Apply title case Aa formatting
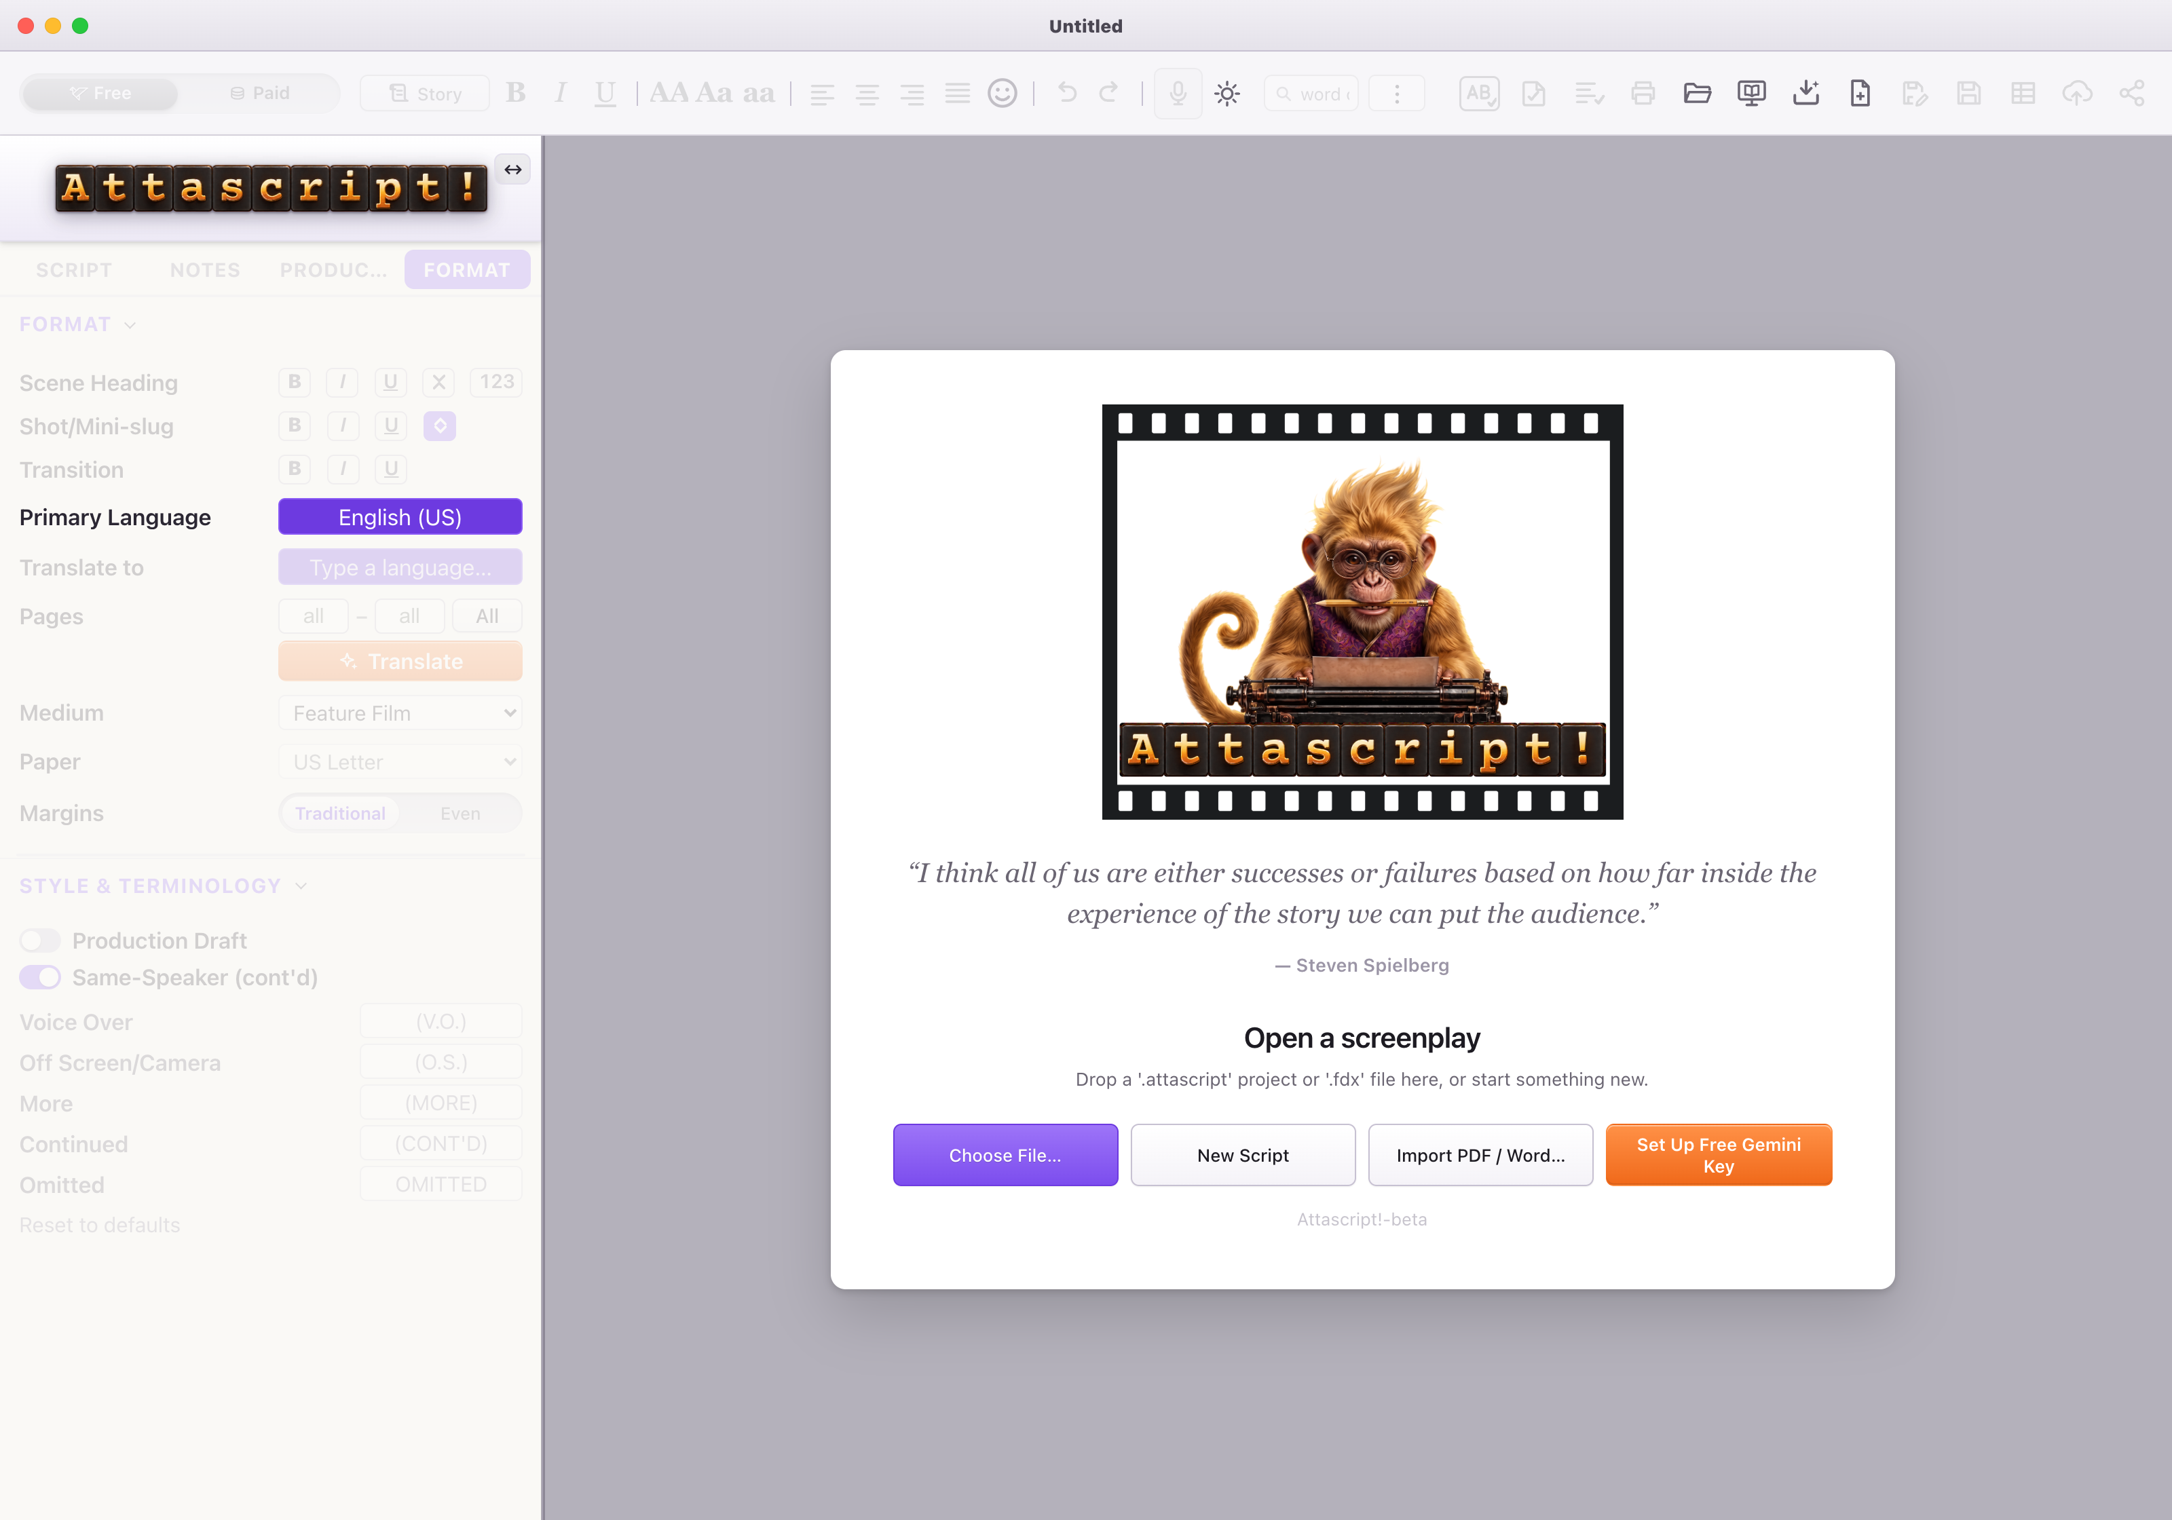Image resolution: width=2172 pixels, height=1520 pixels. coord(714,93)
